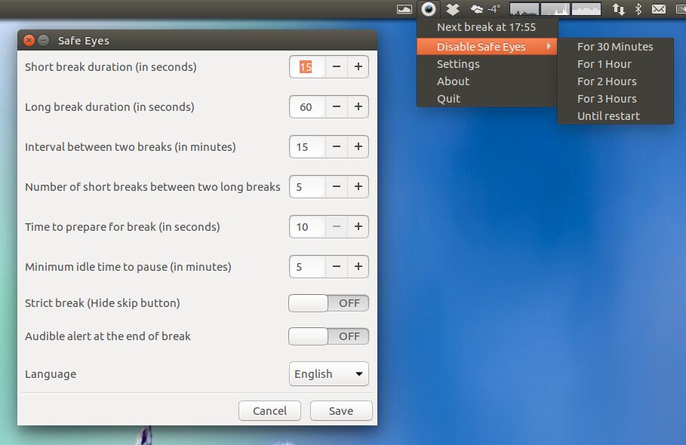Toggle Strict break switch on
Image resolution: width=686 pixels, height=445 pixels.
pos(328,303)
